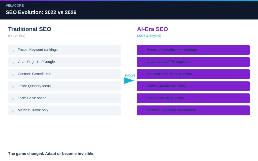Click the Content: E-E-A-T expertise card

[193, 74]
